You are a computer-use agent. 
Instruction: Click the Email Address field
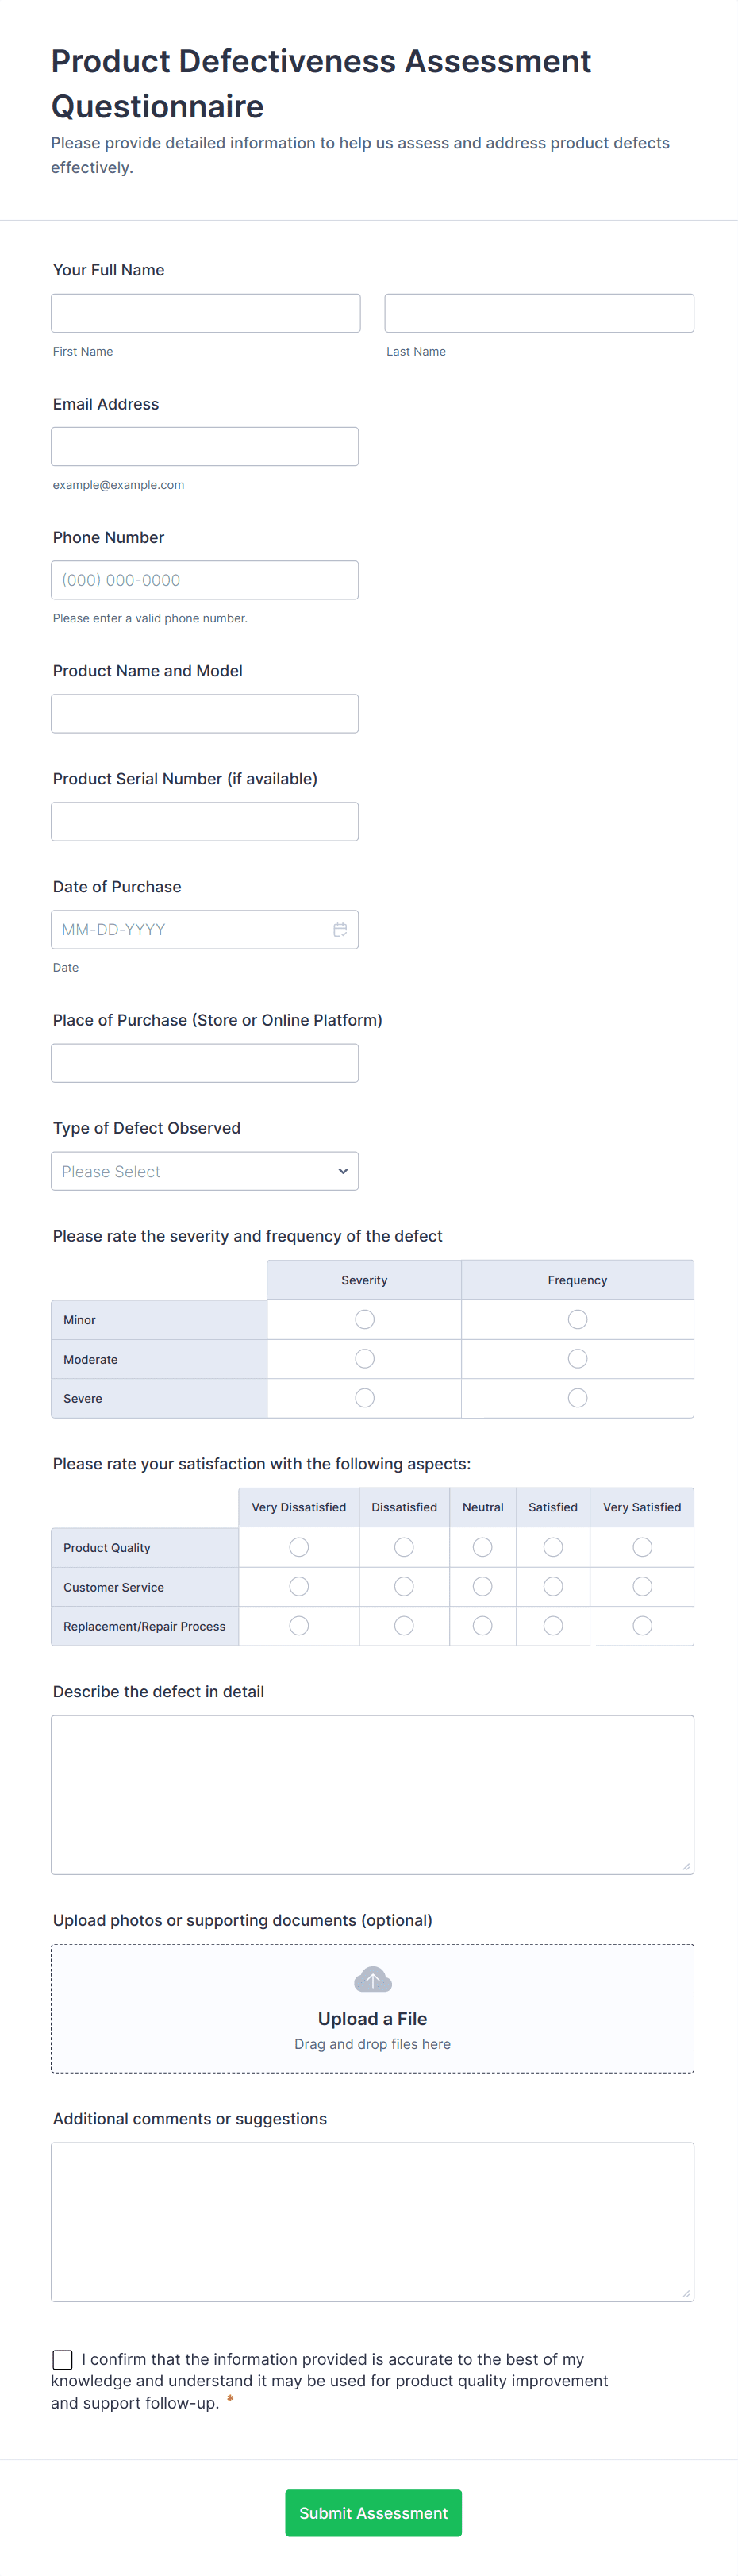pos(204,446)
